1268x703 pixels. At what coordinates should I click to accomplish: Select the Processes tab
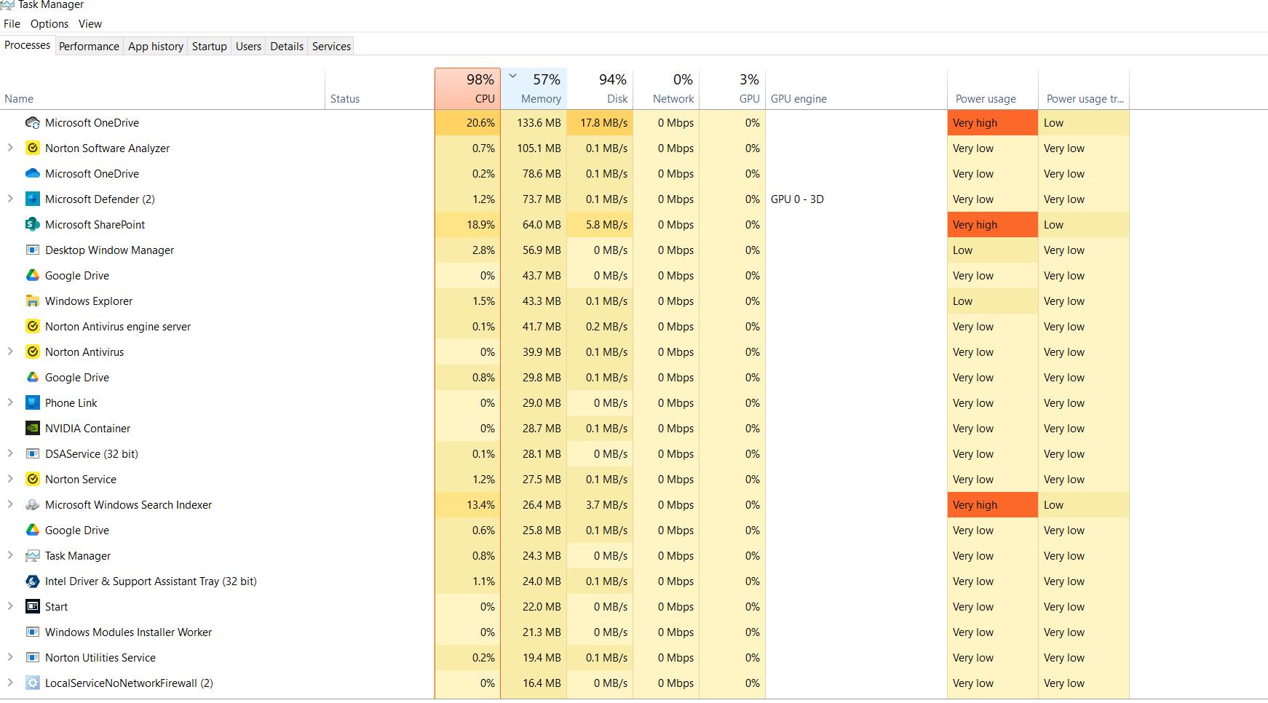(x=28, y=45)
